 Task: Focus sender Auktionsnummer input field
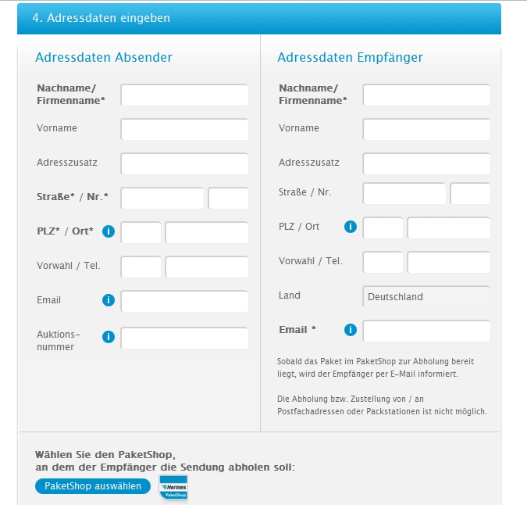click(184, 338)
